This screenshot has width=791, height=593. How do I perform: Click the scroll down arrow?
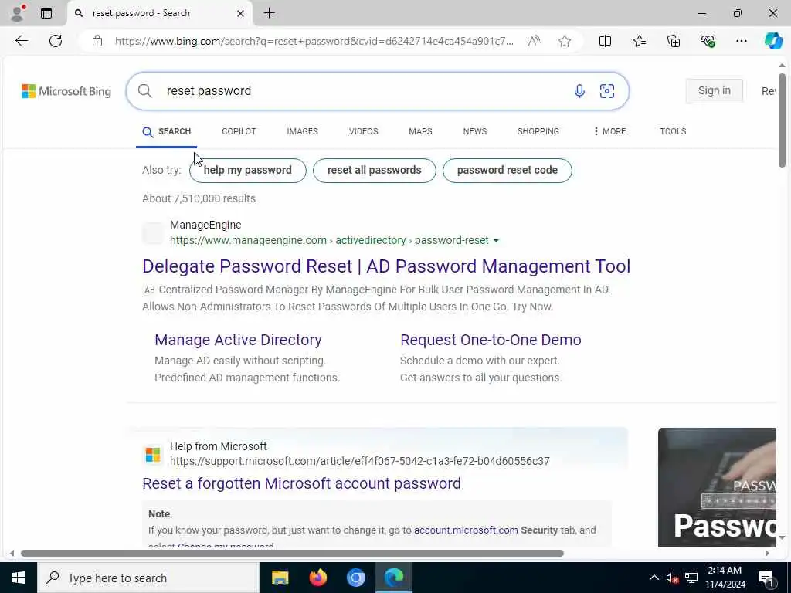click(782, 538)
